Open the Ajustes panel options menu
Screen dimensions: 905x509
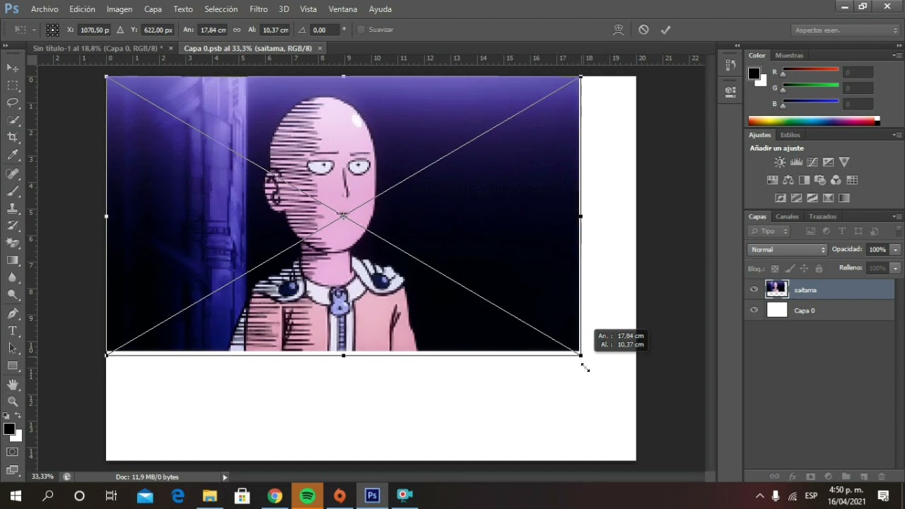click(x=897, y=134)
